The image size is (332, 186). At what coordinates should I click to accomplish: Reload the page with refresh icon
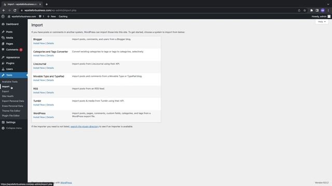point(15,10)
